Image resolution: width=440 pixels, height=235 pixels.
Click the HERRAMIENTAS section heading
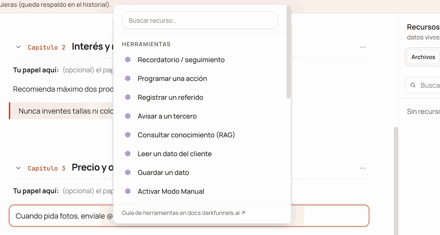(x=146, y=44)
